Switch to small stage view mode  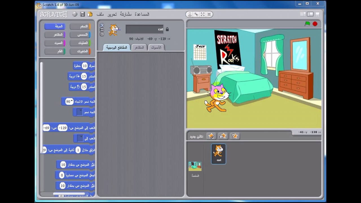pyautogui.click(x=303, y=14)
